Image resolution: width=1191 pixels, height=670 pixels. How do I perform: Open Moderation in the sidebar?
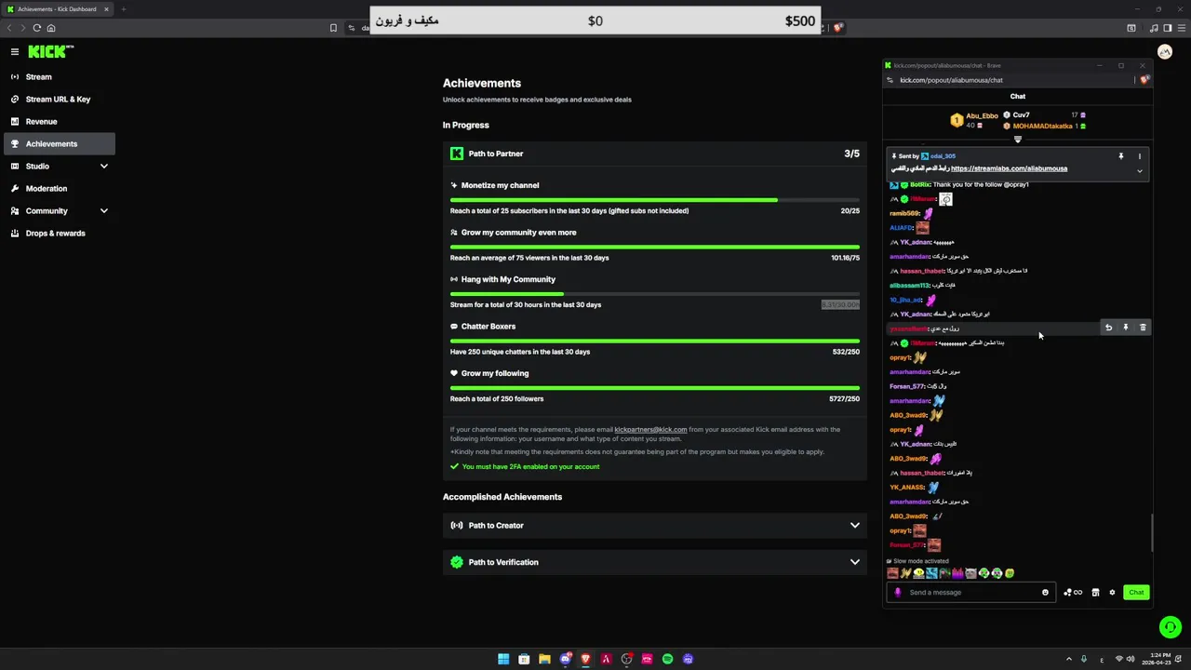pyautogui.click(x=60, y=189)
